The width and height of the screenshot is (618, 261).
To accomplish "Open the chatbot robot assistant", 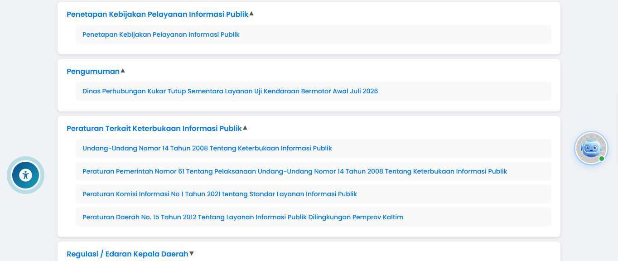I will (x=591, y=148).
